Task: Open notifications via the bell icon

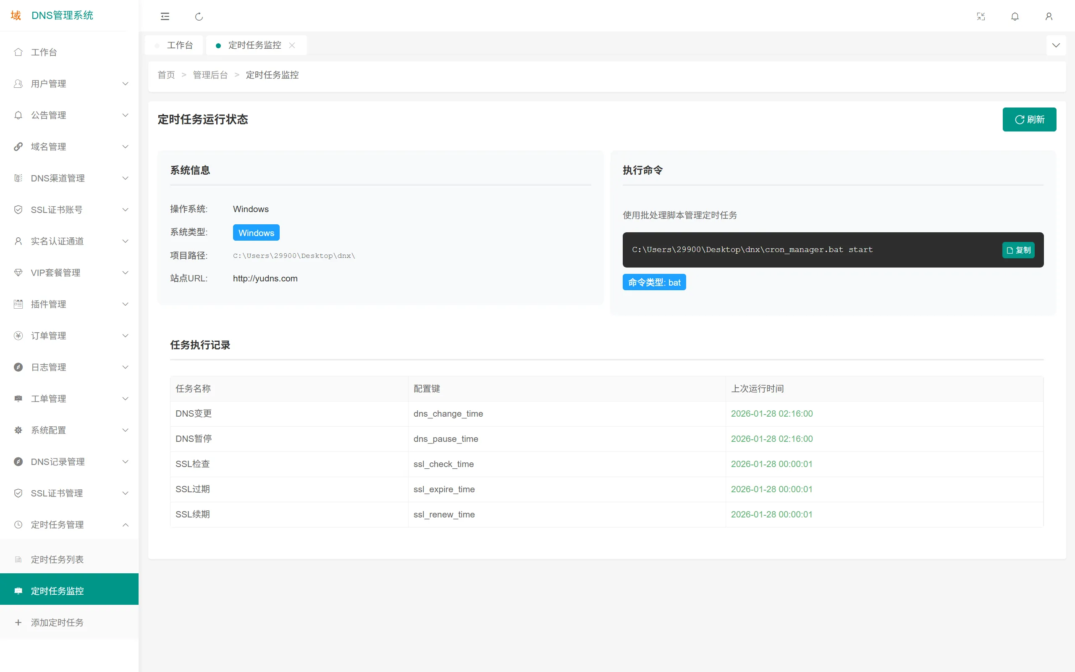Action: click(1015, 16)
